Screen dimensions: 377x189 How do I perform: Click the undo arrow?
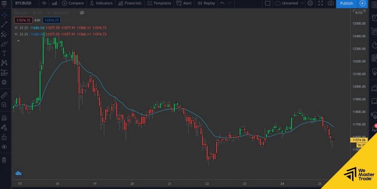[222, 3]
